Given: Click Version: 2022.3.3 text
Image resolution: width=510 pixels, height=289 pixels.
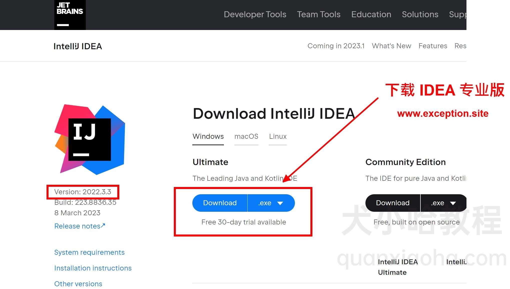Looking at the screenshot, I should (x=83, y=192).
